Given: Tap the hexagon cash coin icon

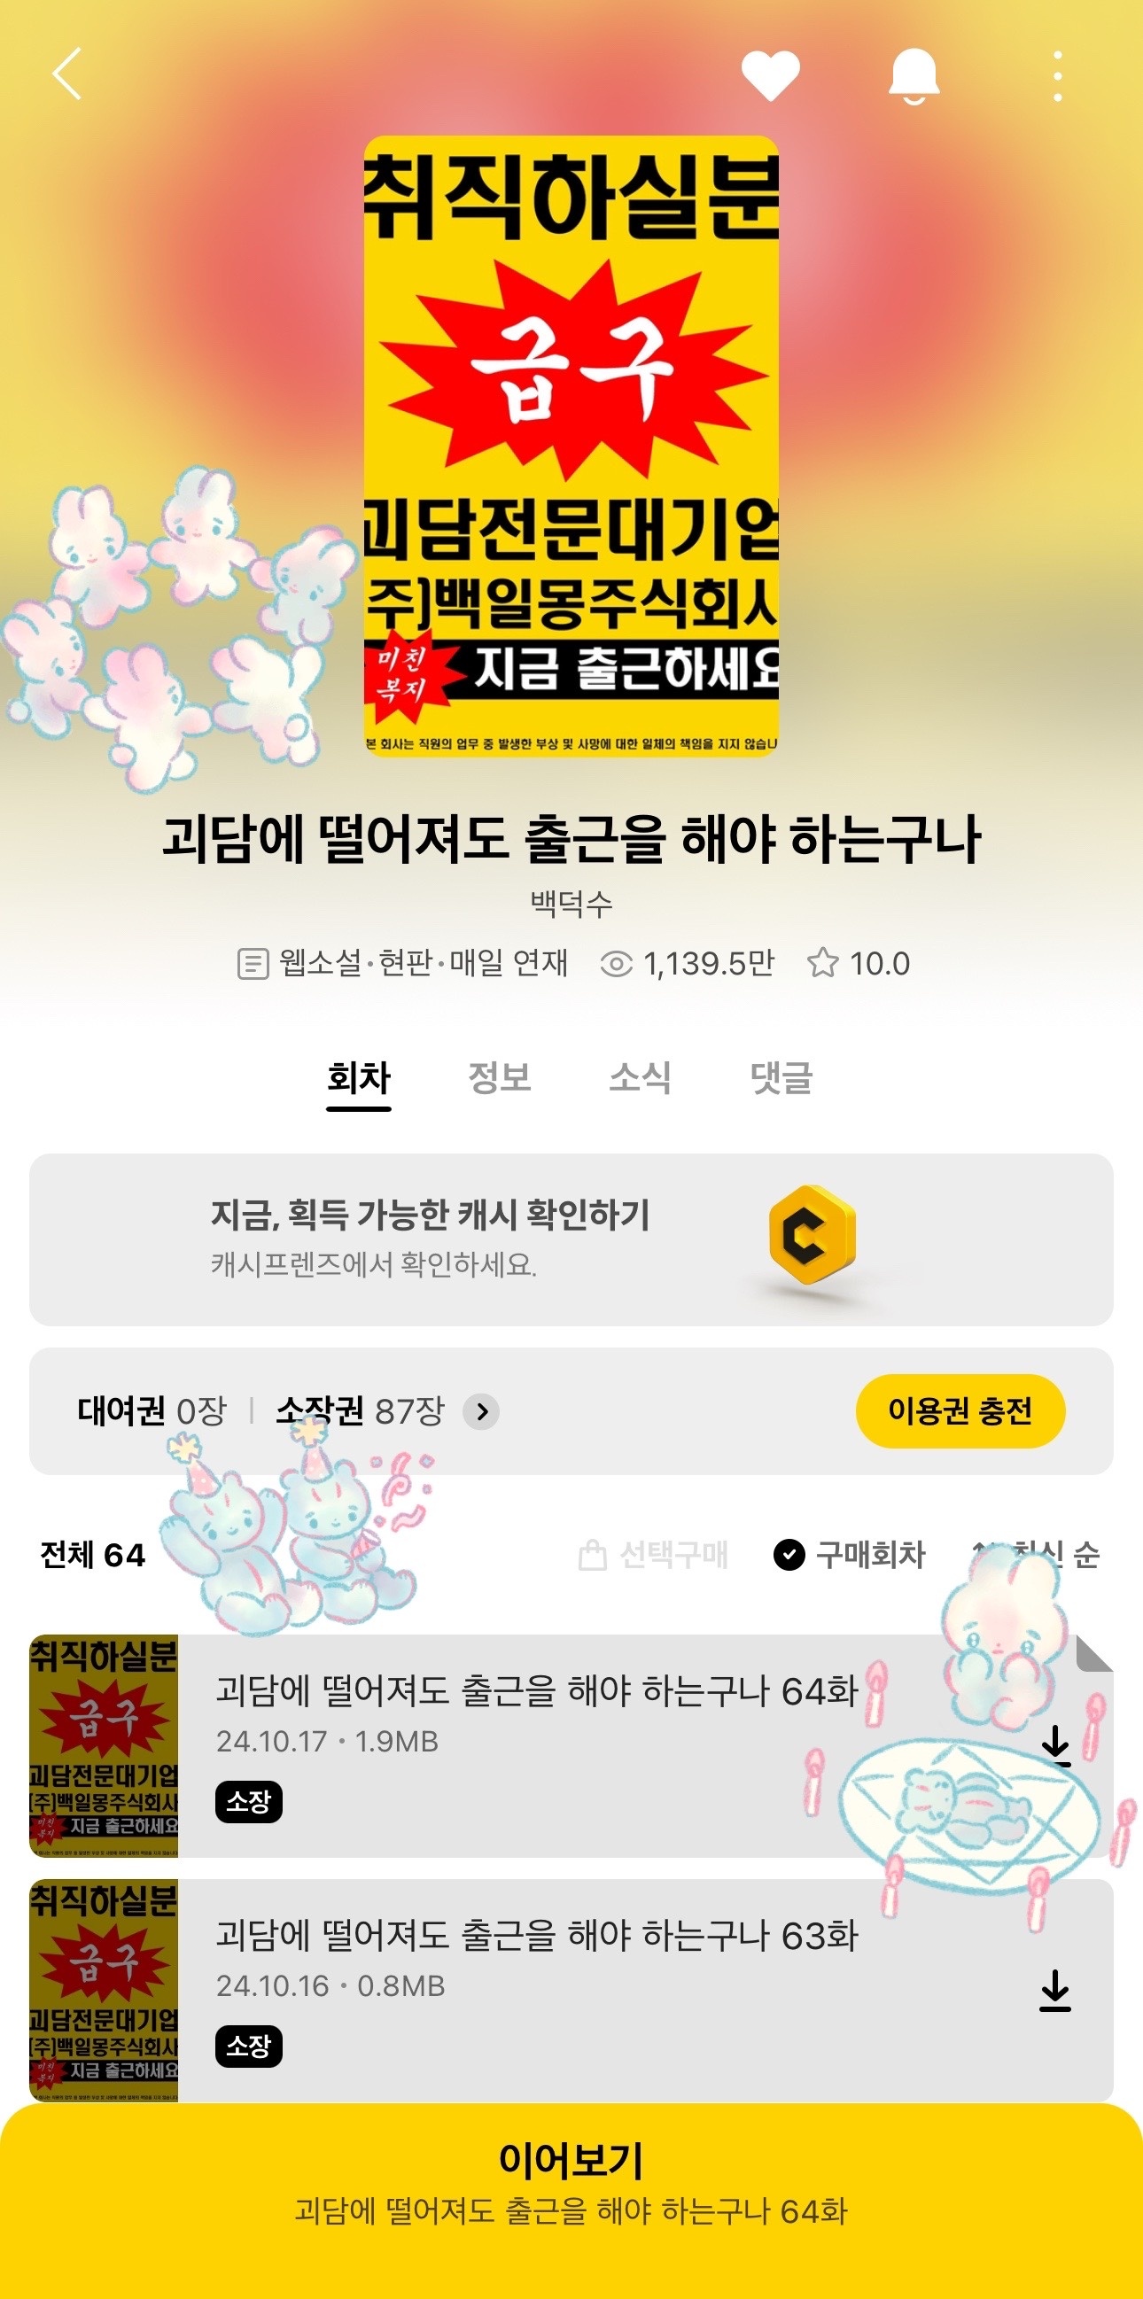Looking at the screenshot, I should click(x=812, y=1234).
